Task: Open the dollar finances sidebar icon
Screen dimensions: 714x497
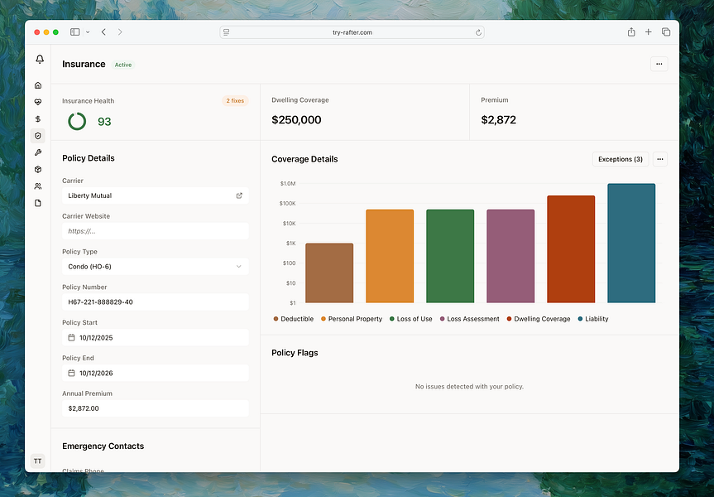Action: point(38,119)
